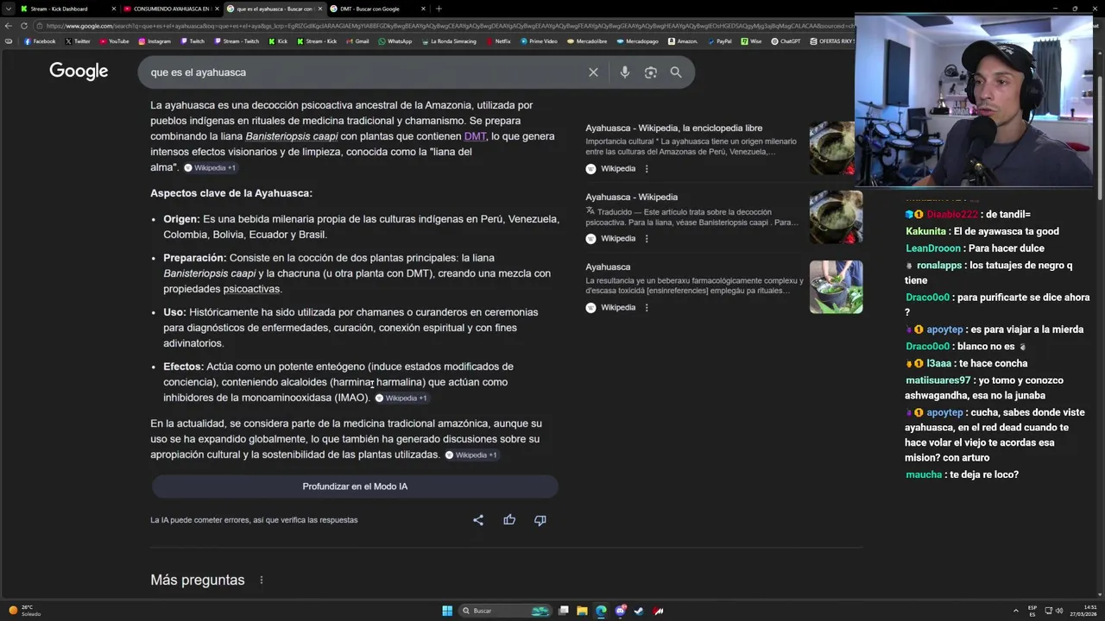Open the Twitter bookmark
1105x621 pixels.
point(78,41)
